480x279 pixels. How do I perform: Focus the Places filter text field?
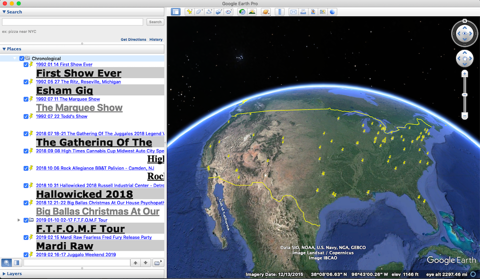coord(77,263)
